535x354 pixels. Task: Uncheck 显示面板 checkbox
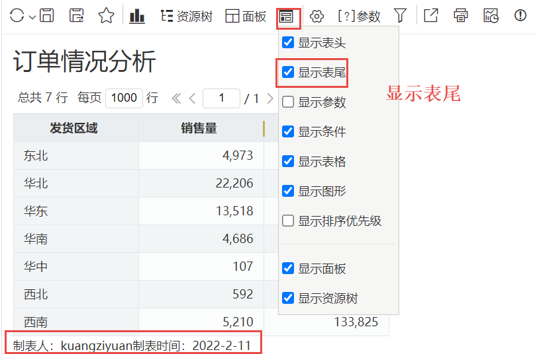click(x=288, y=269)
